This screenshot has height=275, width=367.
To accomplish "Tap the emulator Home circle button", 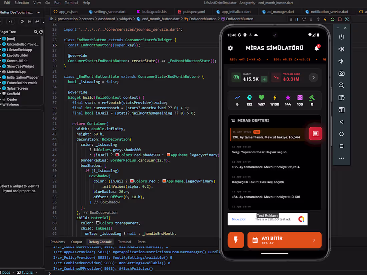I will [341, 134].
